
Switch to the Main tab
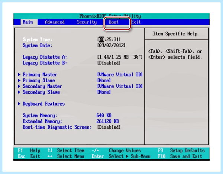click(28, 22)
